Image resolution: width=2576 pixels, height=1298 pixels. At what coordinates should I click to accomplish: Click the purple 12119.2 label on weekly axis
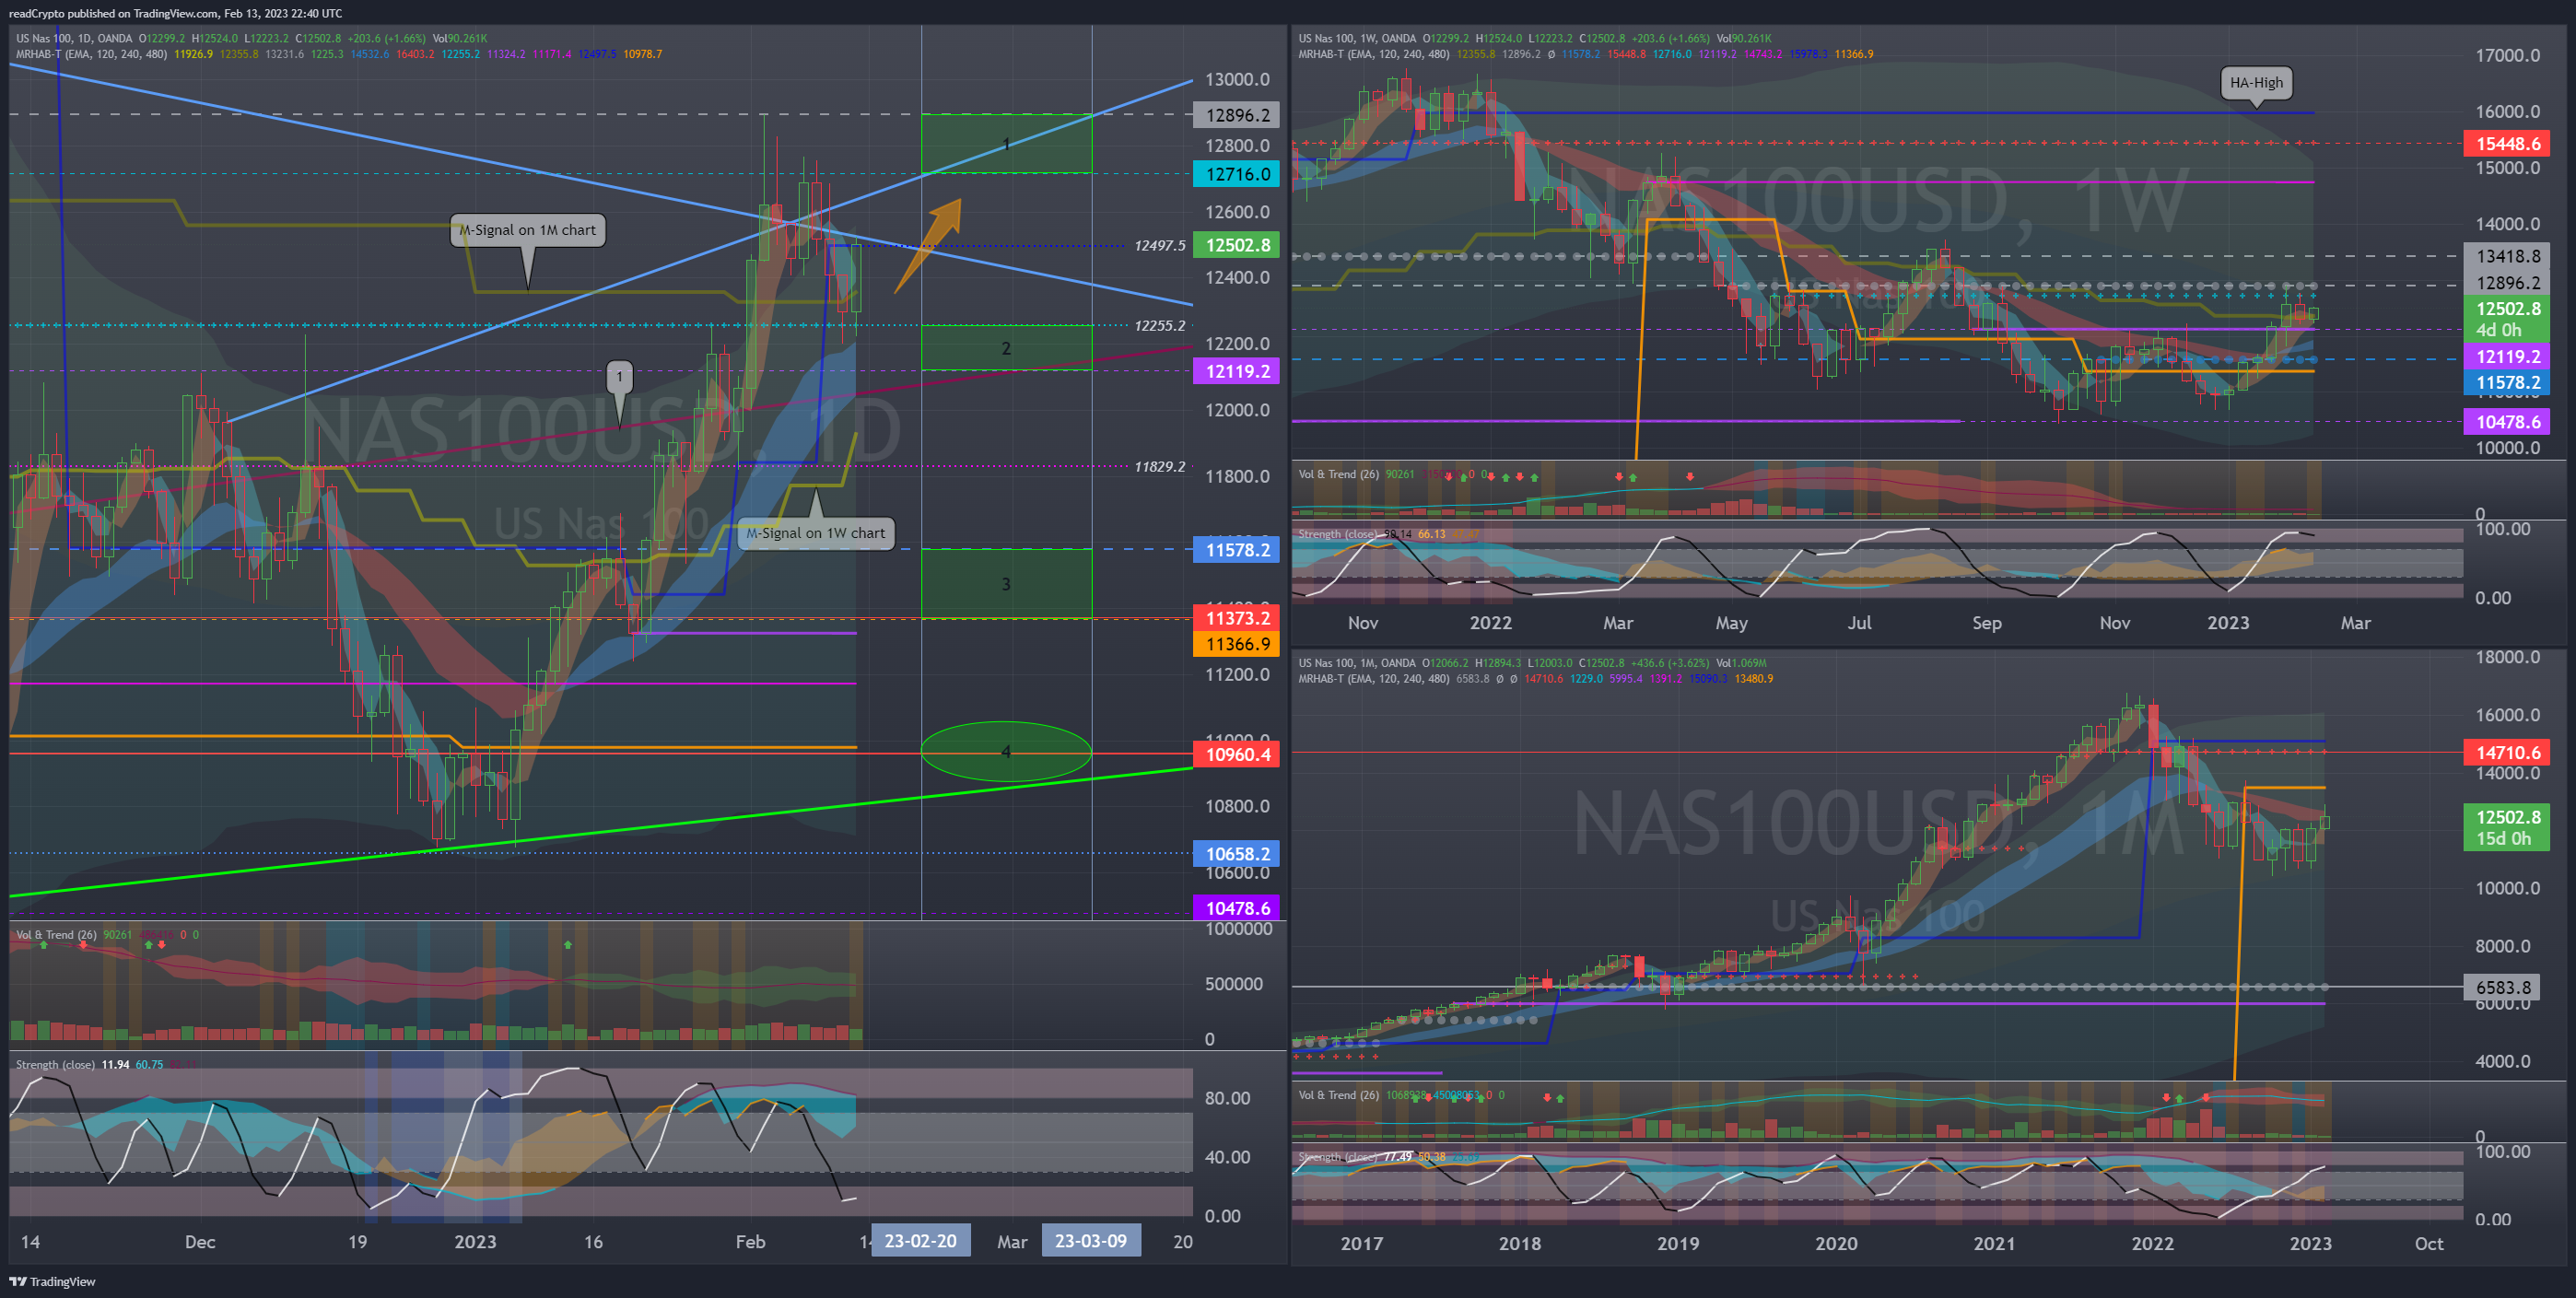2507,357
